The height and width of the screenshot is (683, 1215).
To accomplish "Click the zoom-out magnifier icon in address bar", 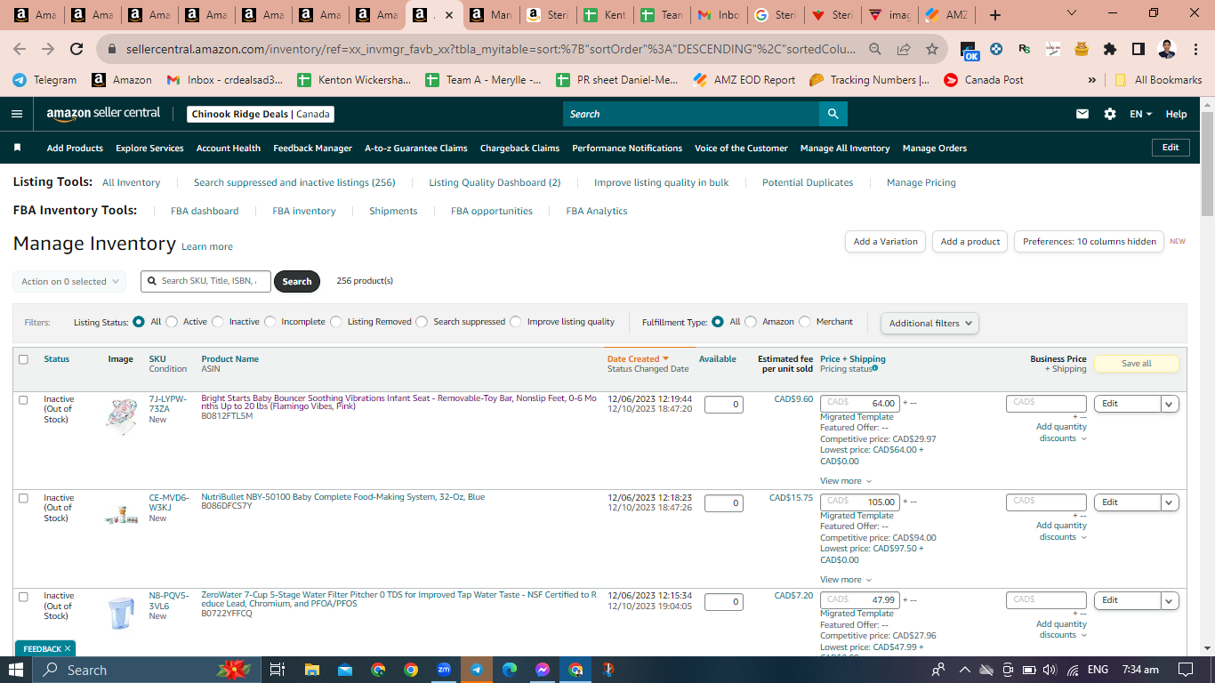I will (875, 49).
